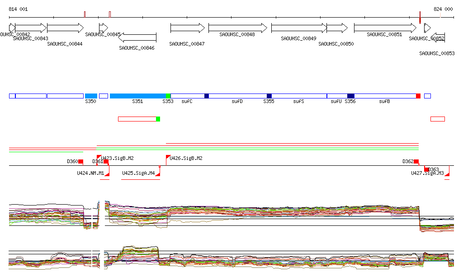Select the sufB gene segment
Screen dimensions: 463x276
click(x=384, y=96)
